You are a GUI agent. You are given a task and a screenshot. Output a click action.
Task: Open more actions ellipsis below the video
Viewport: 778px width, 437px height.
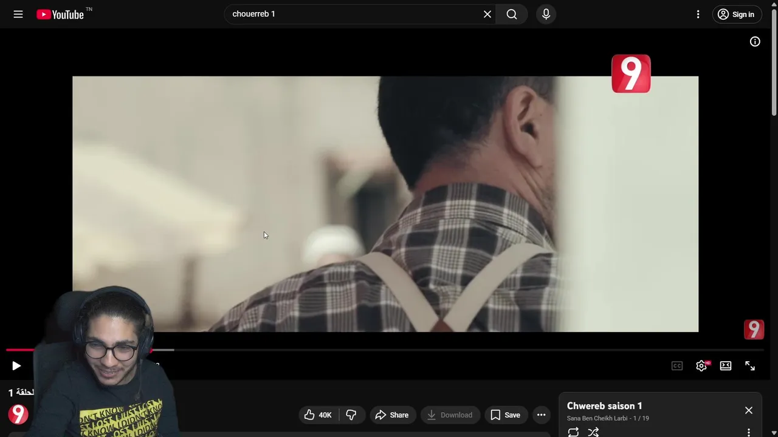[541, 415]
